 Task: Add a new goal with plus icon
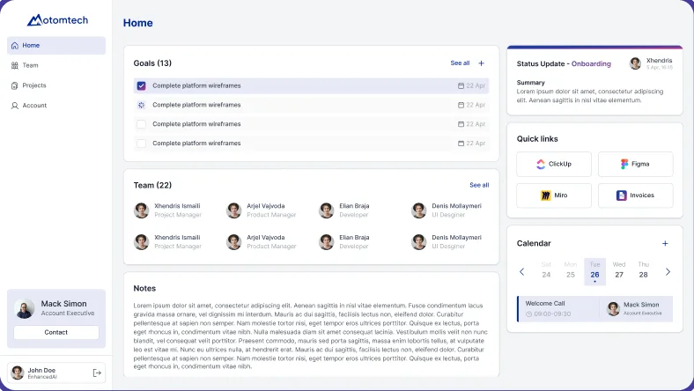click(481, 63)
